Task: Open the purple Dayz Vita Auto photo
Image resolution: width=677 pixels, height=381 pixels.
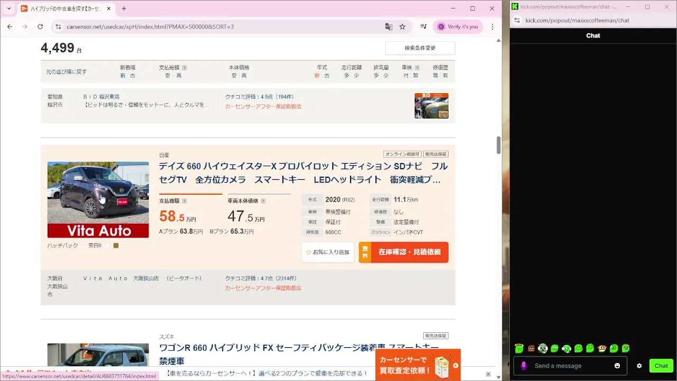Action: click(98, 199)
